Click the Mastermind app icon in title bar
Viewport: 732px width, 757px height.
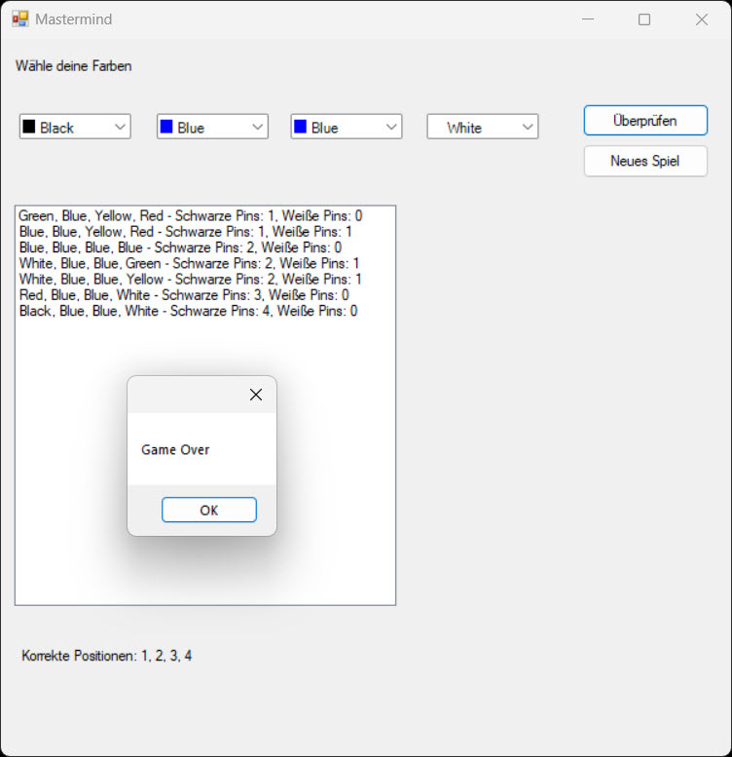point(19,19)
